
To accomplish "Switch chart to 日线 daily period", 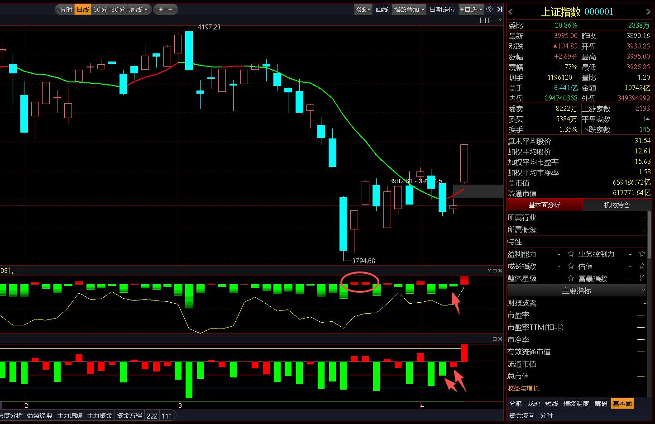I will point(83,9).
